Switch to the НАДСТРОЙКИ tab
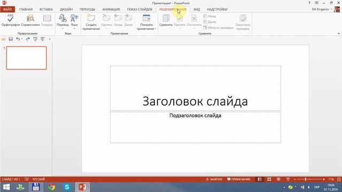 pyautogui.click(x=217, y=10)
